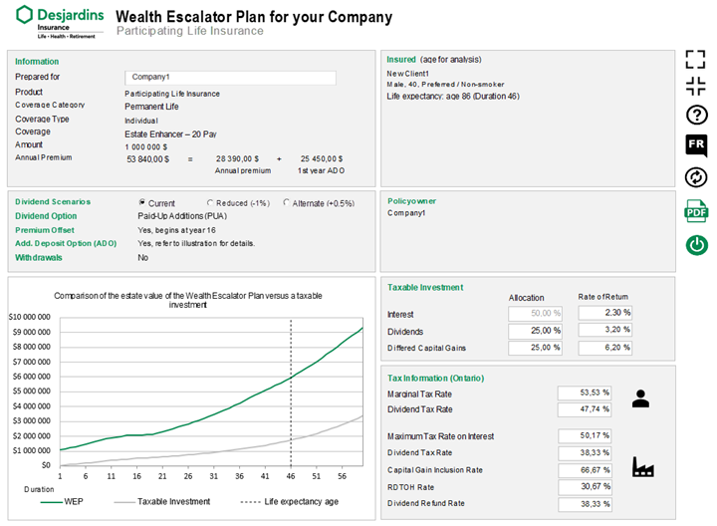This screenshot has width=717, height=526.
Task: Click Maximum Tax Rate on Interest field
Action: [585, 436]
